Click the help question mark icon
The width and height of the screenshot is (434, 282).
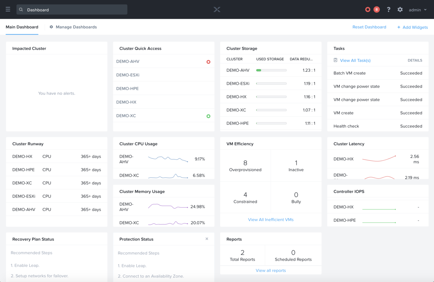[x=388, y=9]
